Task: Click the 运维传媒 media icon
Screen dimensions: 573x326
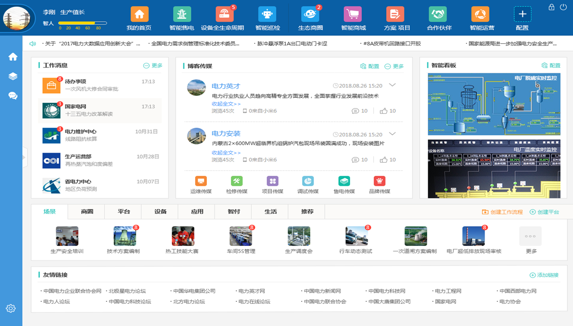Action: coord(201,181)
